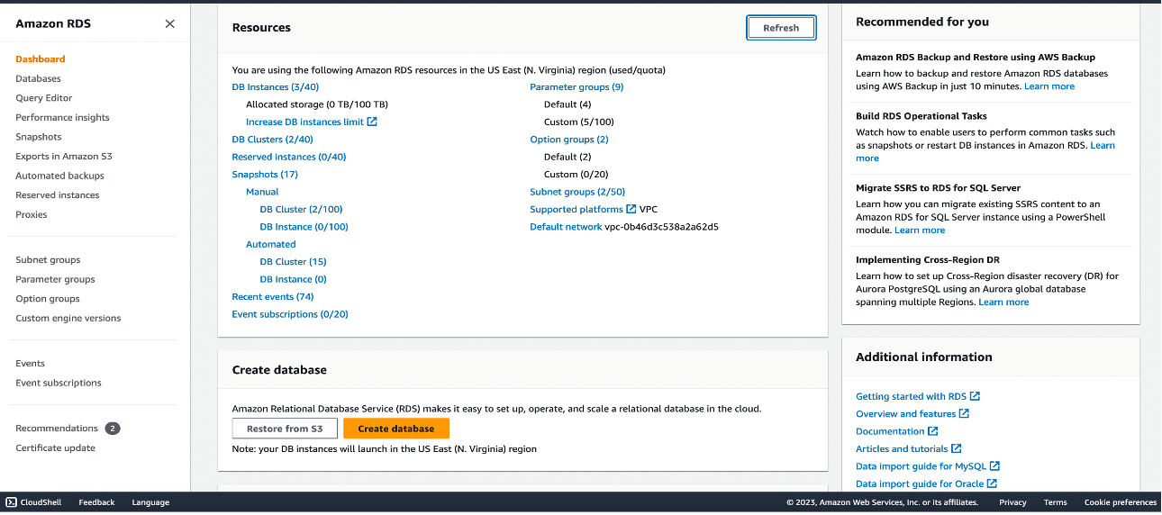The image size is (1162, 515).
Task: View Recent events (74)
Action: [273, 296]
